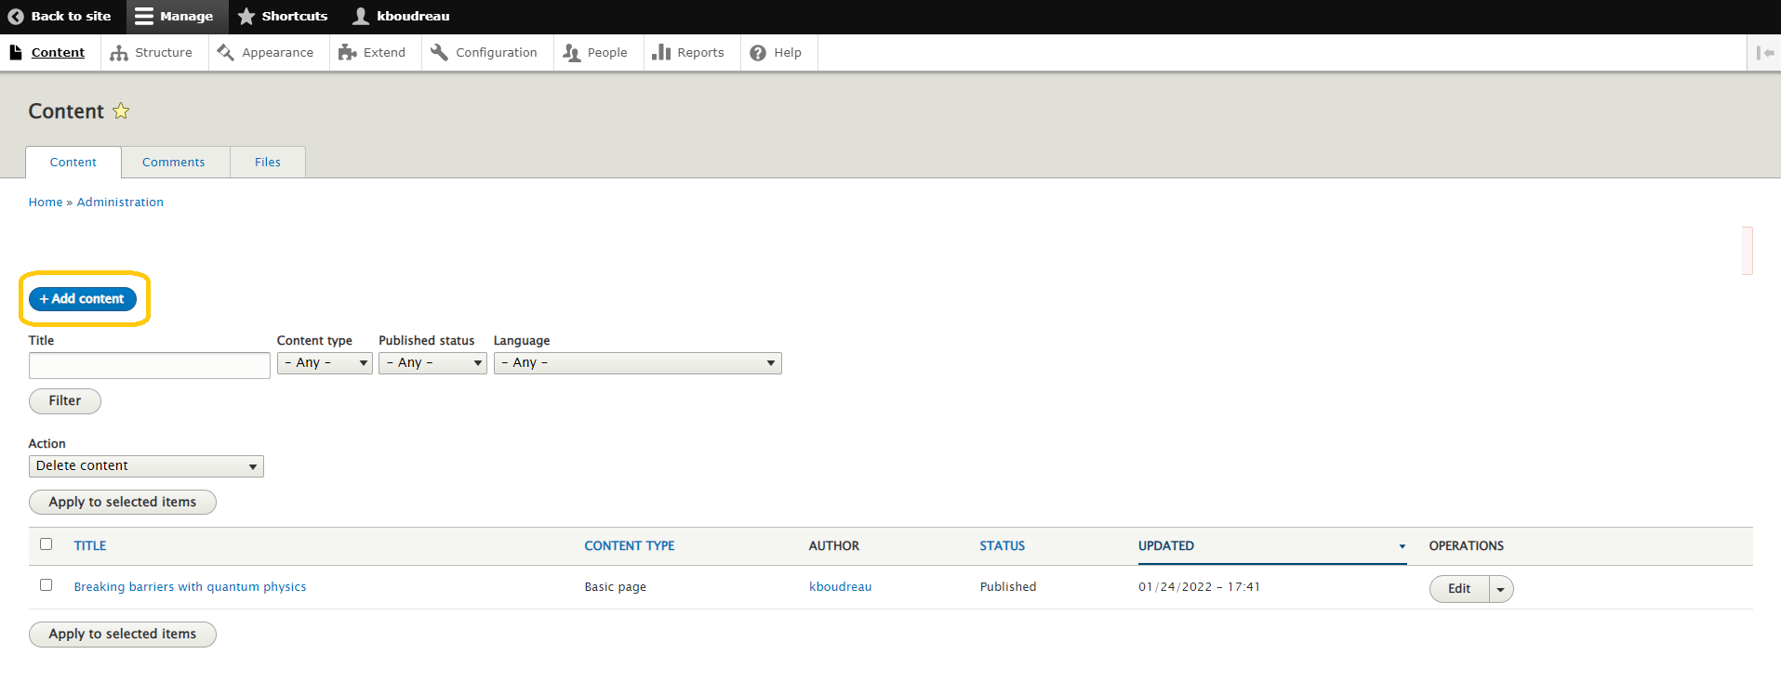Click the lower Apply to selected items button
This screenshot has height=681, width=1781.
123,635
